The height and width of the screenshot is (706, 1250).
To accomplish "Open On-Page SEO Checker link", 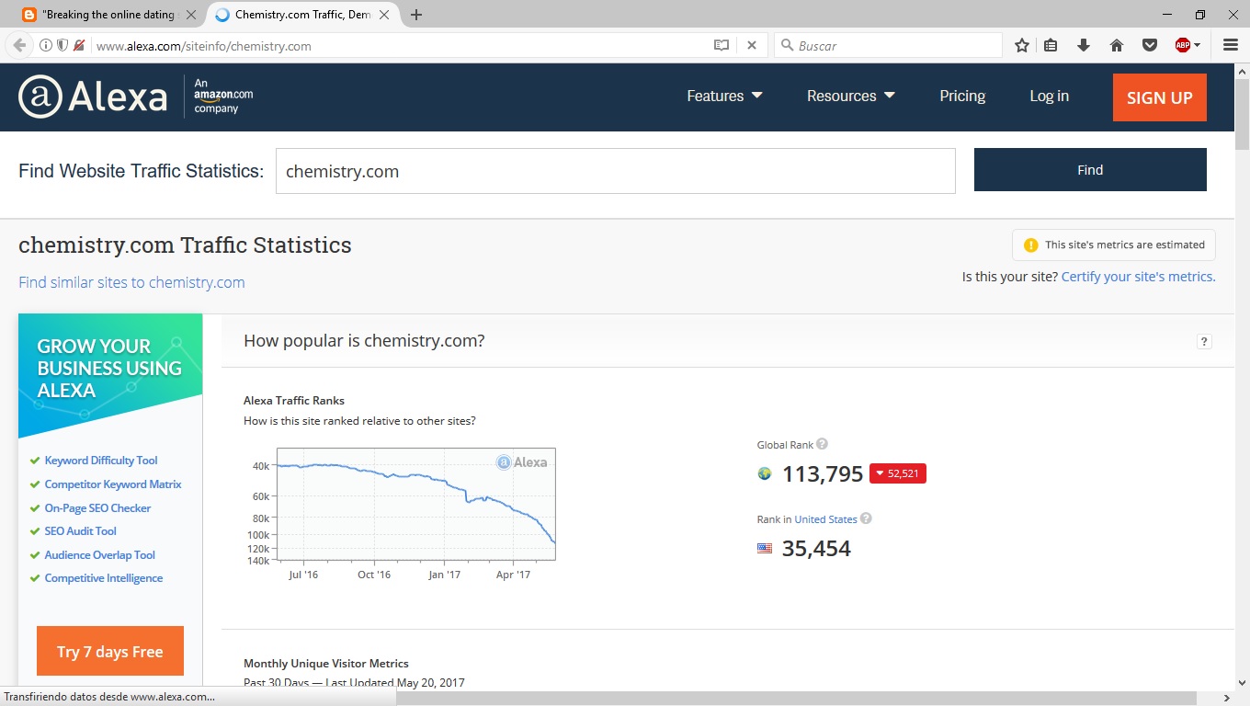I will [x=97, y=508].
